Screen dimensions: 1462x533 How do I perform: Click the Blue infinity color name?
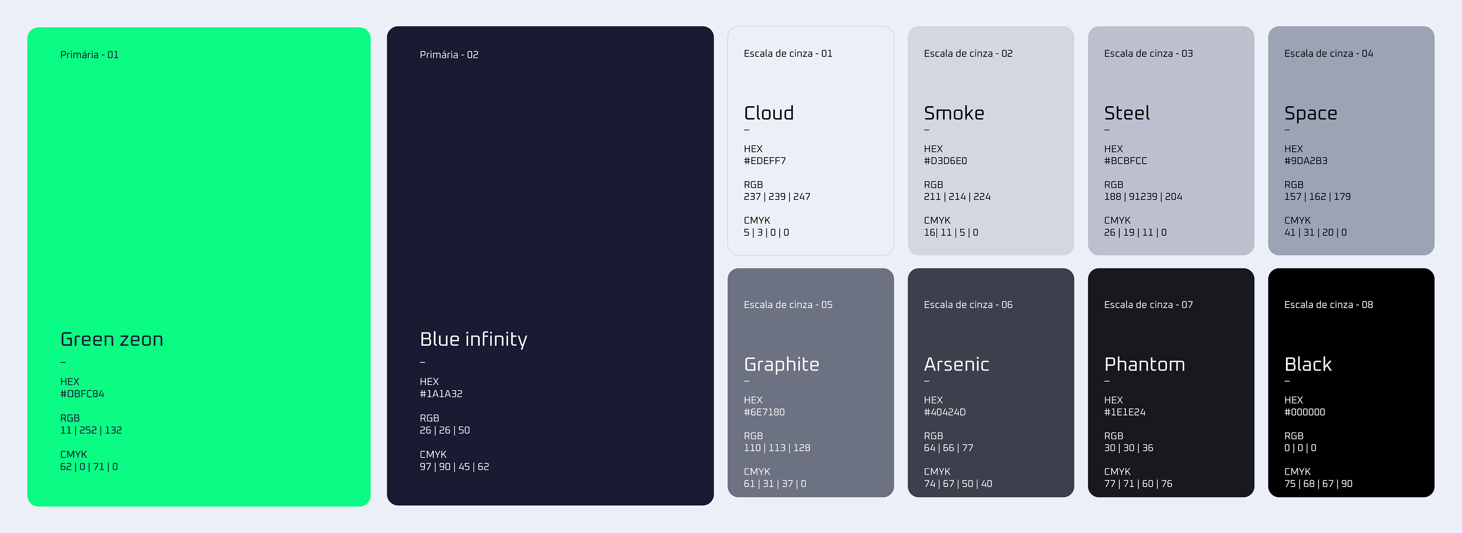tap(473, 340)
